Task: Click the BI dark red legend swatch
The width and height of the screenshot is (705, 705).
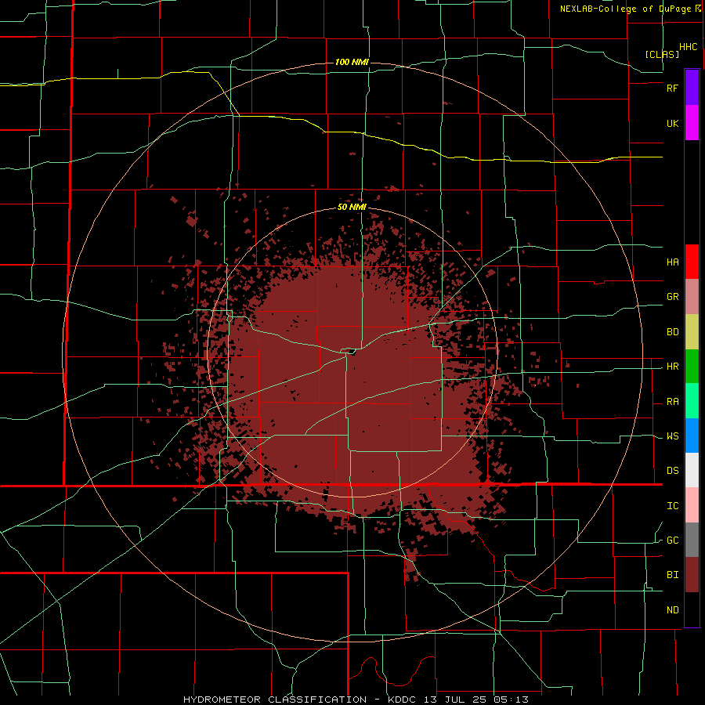Action: tap(692, 575)
